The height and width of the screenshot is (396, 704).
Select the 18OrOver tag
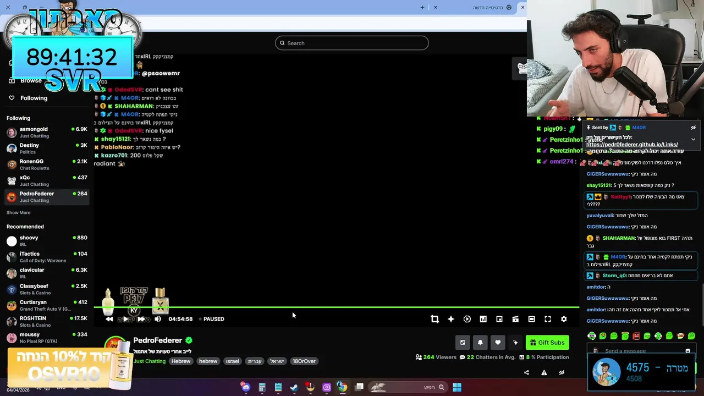(x=304, y=361)
